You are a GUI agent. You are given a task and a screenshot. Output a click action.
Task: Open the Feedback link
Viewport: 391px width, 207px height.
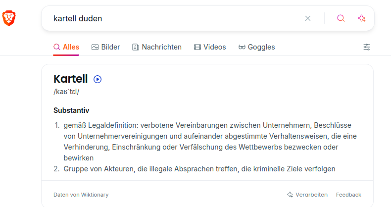[x=348, y=195]
